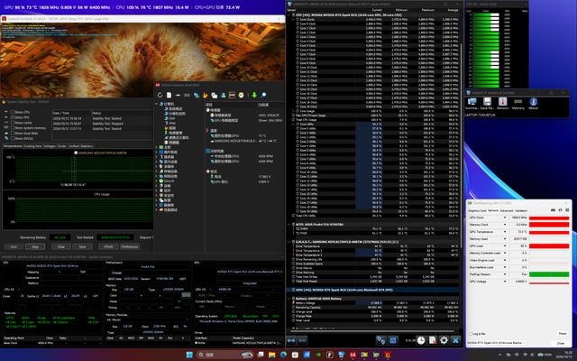
Task: Switch to Voltages tab in stability test
Action: [50, 146]
